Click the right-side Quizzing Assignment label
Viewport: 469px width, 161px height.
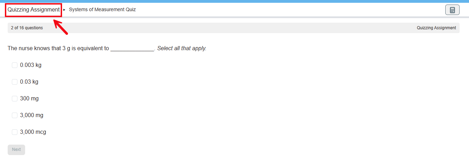point(436,28)
